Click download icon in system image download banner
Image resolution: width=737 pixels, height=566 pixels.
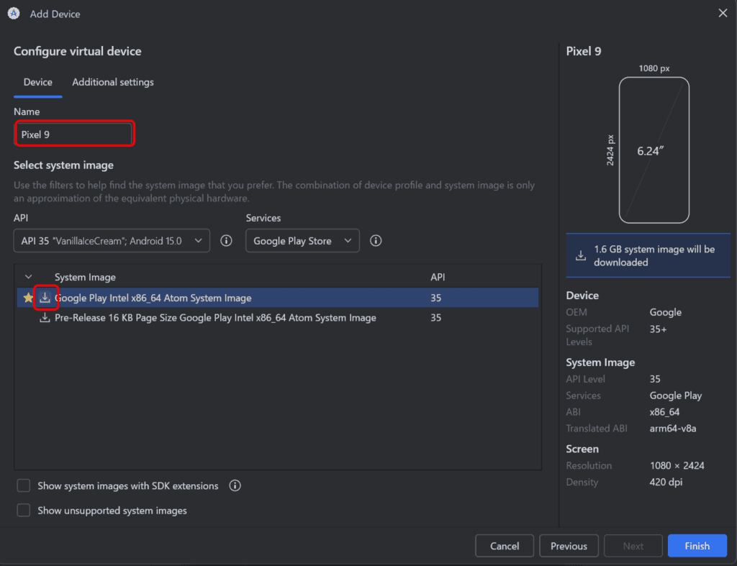coord(581,255)
